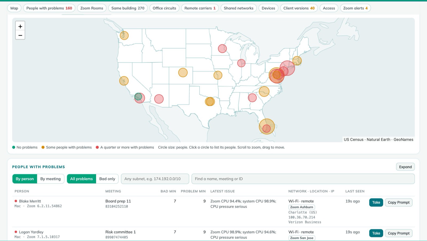This screenshot has height=241, width=427.
Task: Switch to Zoom Rooms tab
Action: click(92, 8)
